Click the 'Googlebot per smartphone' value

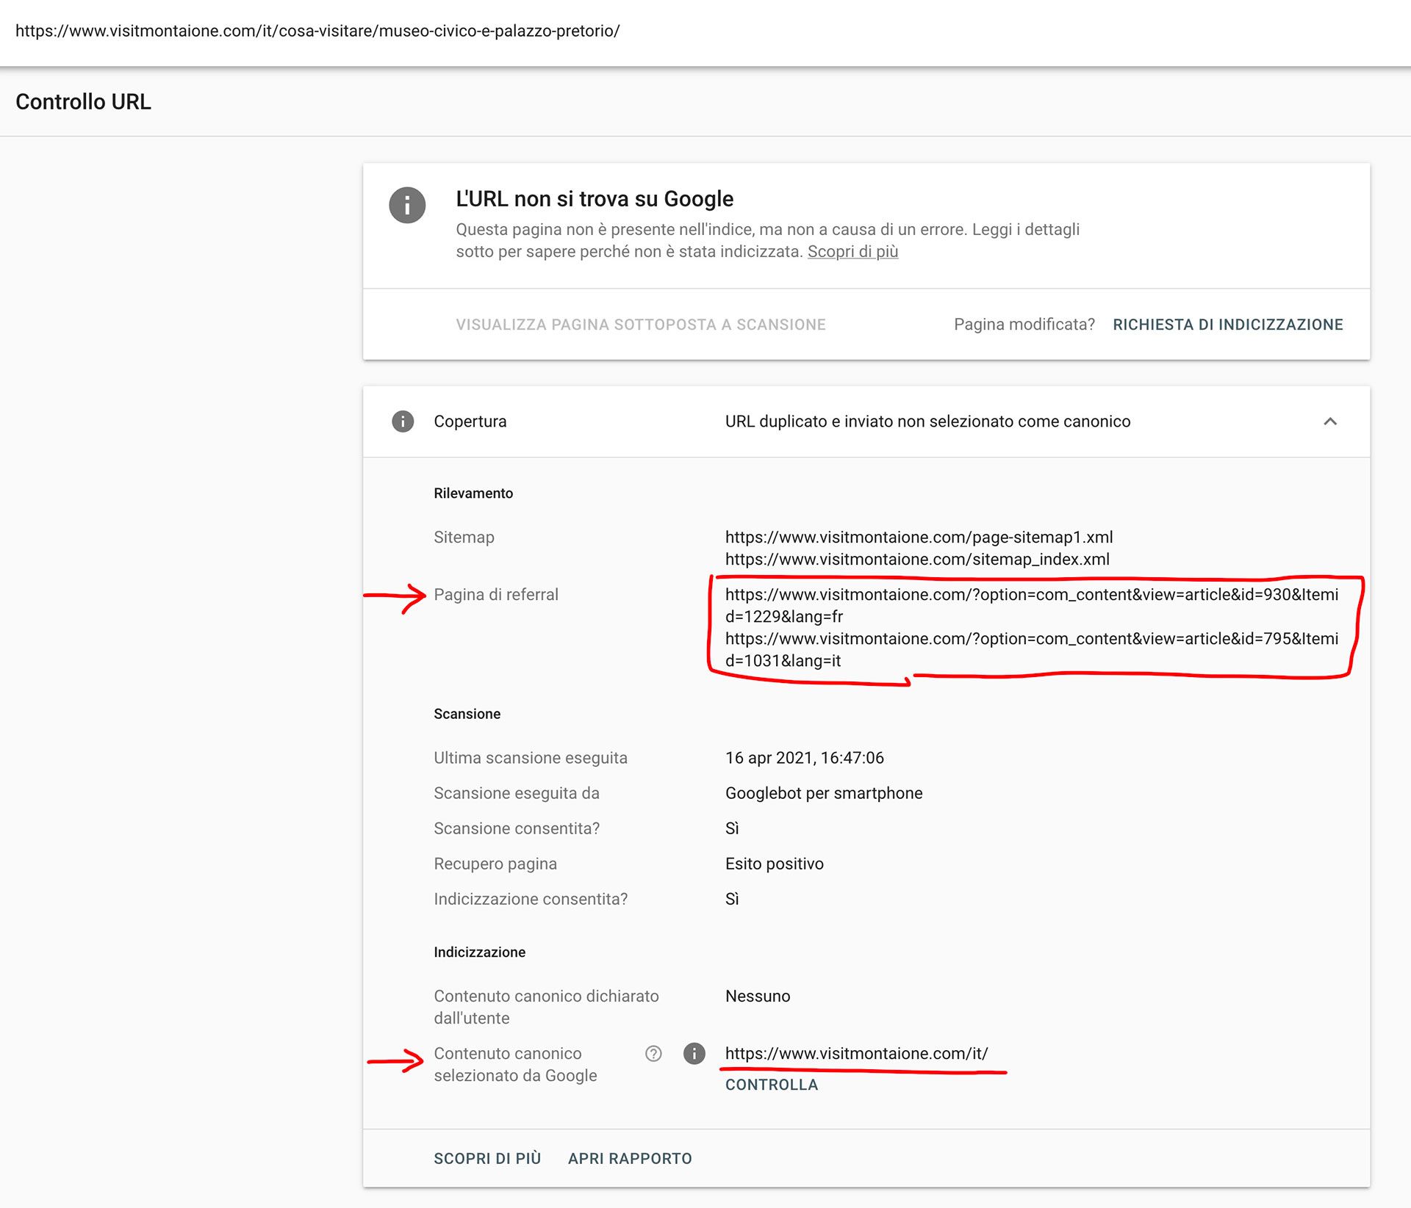[x=824, y=793]
